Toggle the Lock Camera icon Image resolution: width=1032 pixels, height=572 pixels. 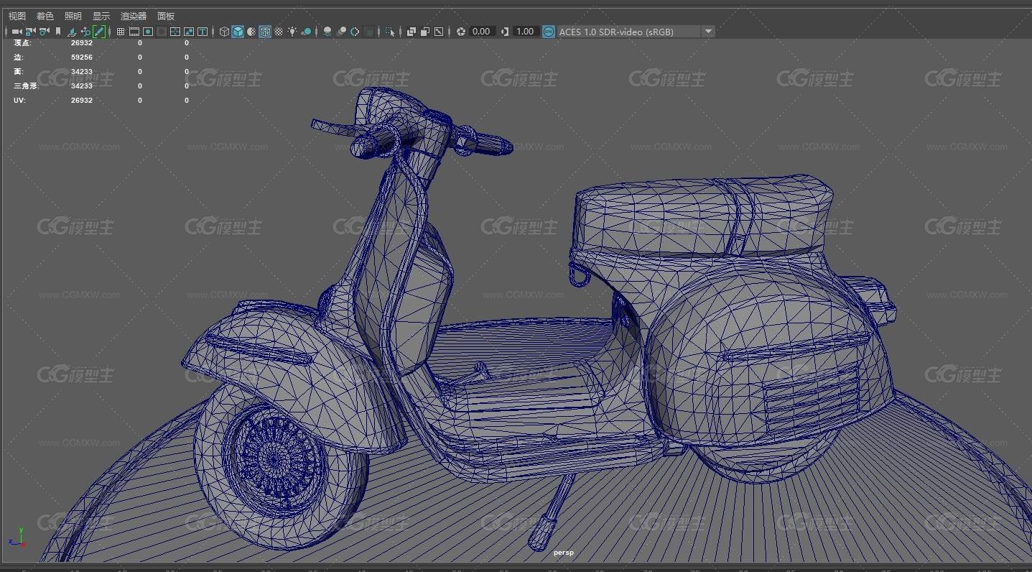[x=31, y=32]
